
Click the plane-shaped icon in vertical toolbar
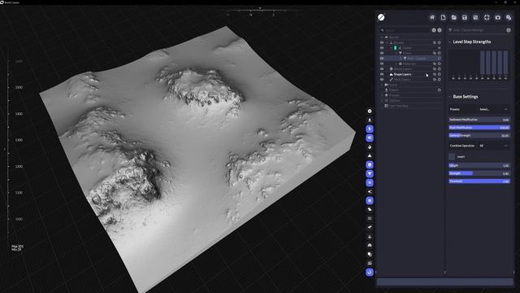point(370,227)
